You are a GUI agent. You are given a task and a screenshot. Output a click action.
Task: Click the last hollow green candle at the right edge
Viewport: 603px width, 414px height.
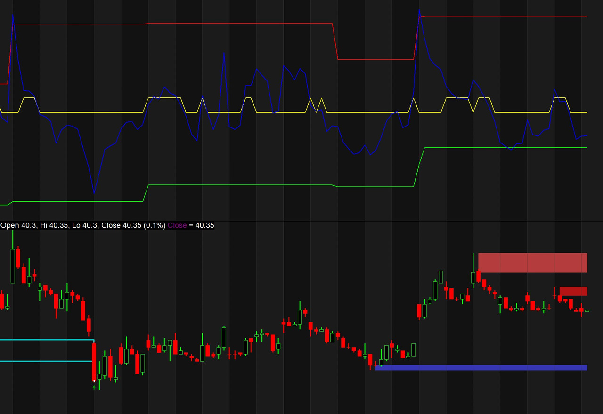click(x=587, y=310)
